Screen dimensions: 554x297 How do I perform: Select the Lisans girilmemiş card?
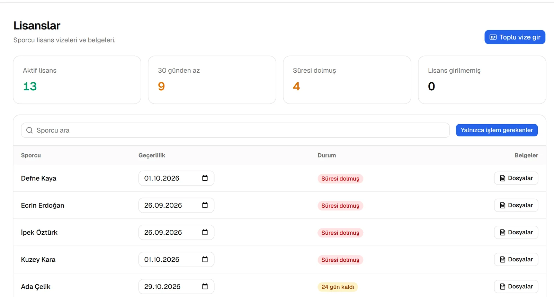[x=482, y=80]
